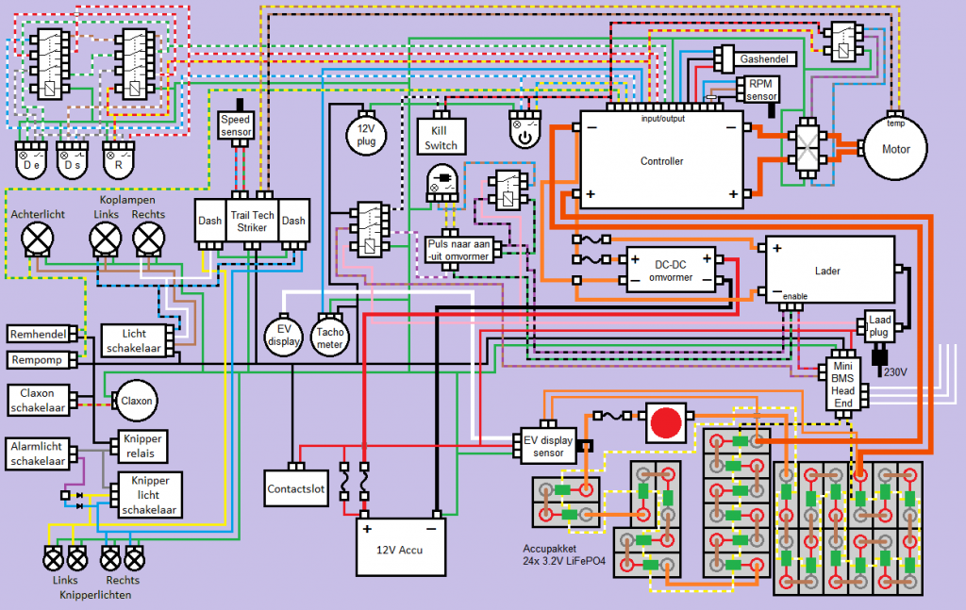Select the Koplampen Rechts lamp symbol
966x610 pixels.
[x=148, y=239]
